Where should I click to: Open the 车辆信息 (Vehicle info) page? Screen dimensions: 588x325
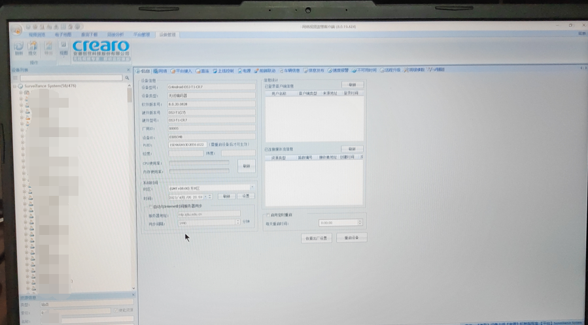(290, 70)
